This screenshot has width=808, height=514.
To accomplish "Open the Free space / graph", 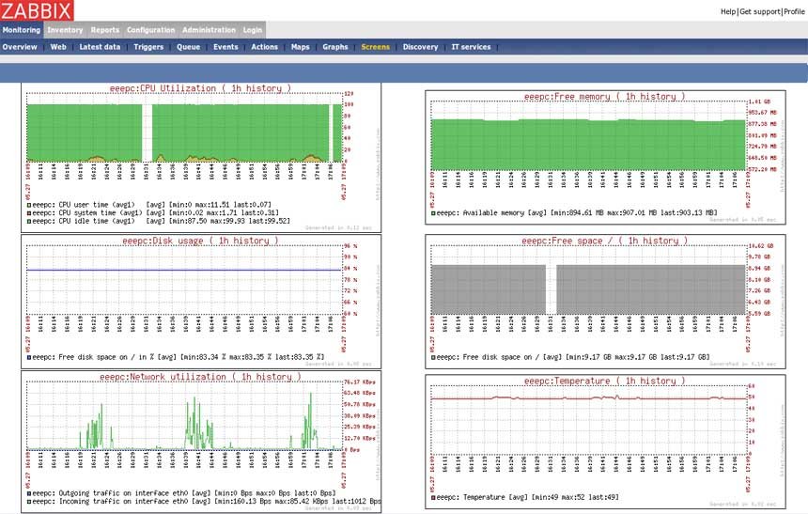I will tap(605, 302).
